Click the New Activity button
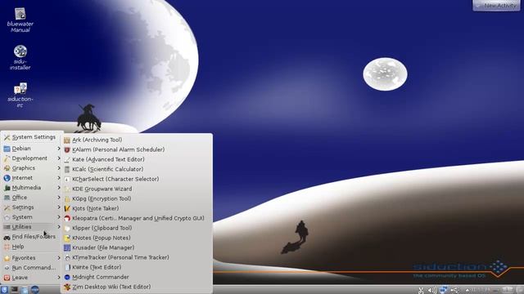 click(496, 6)
